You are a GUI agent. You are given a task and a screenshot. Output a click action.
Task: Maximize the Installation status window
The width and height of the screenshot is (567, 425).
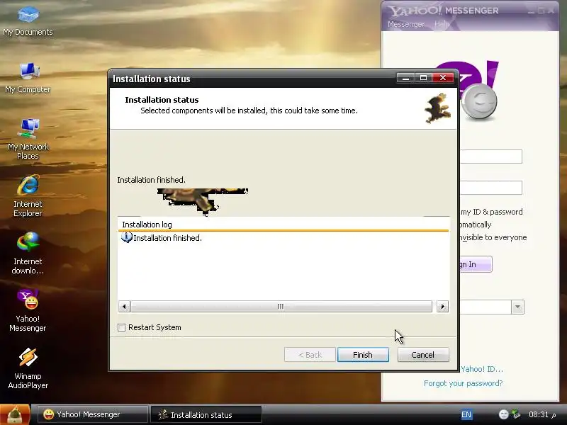pyautogui.click(x=423, y=78)
